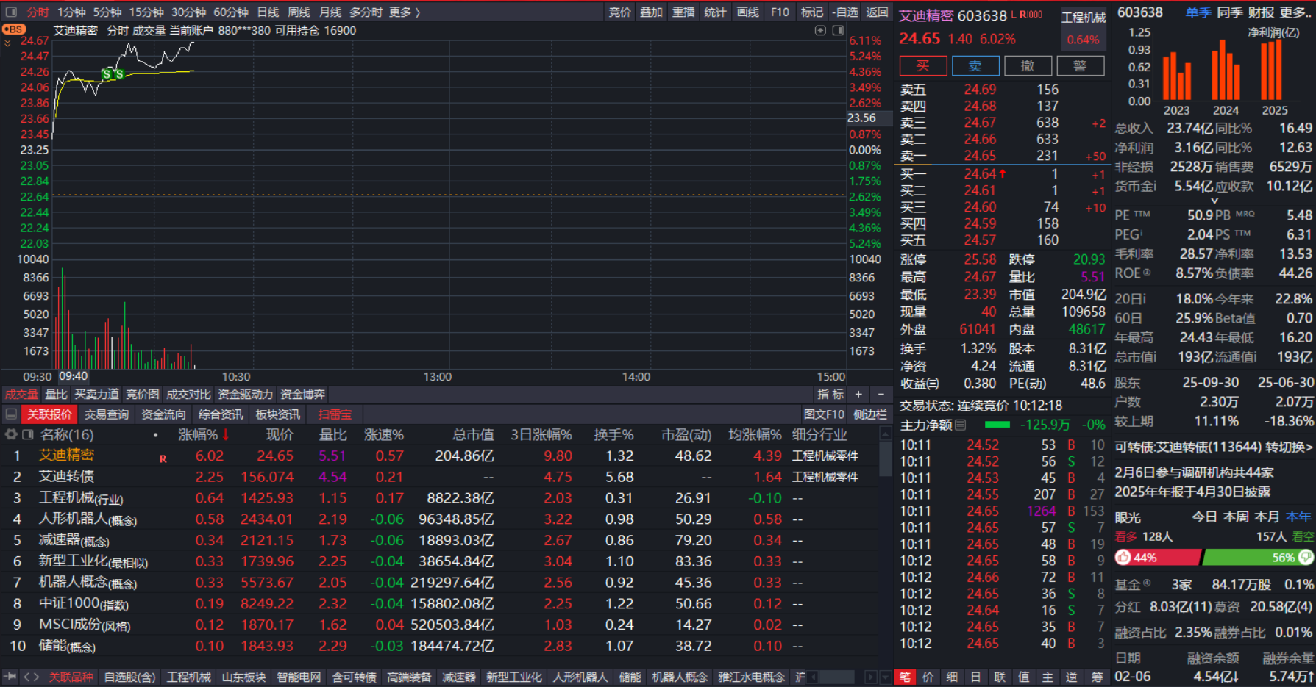Toggle the chart panel layout icon beside 分时
The height and width of the screenshot is (687, 1316).
click(11, 12)
